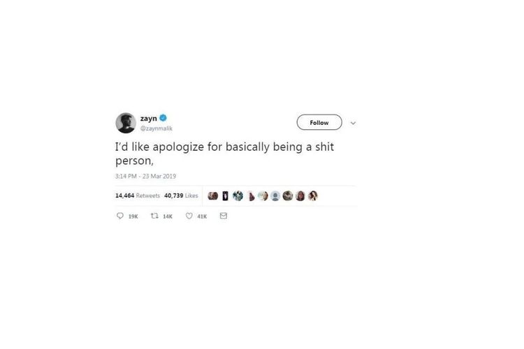The width and height of the screenshot is (524, 349).
Task: View the 14,464 Retweets list
Action: 138,195
